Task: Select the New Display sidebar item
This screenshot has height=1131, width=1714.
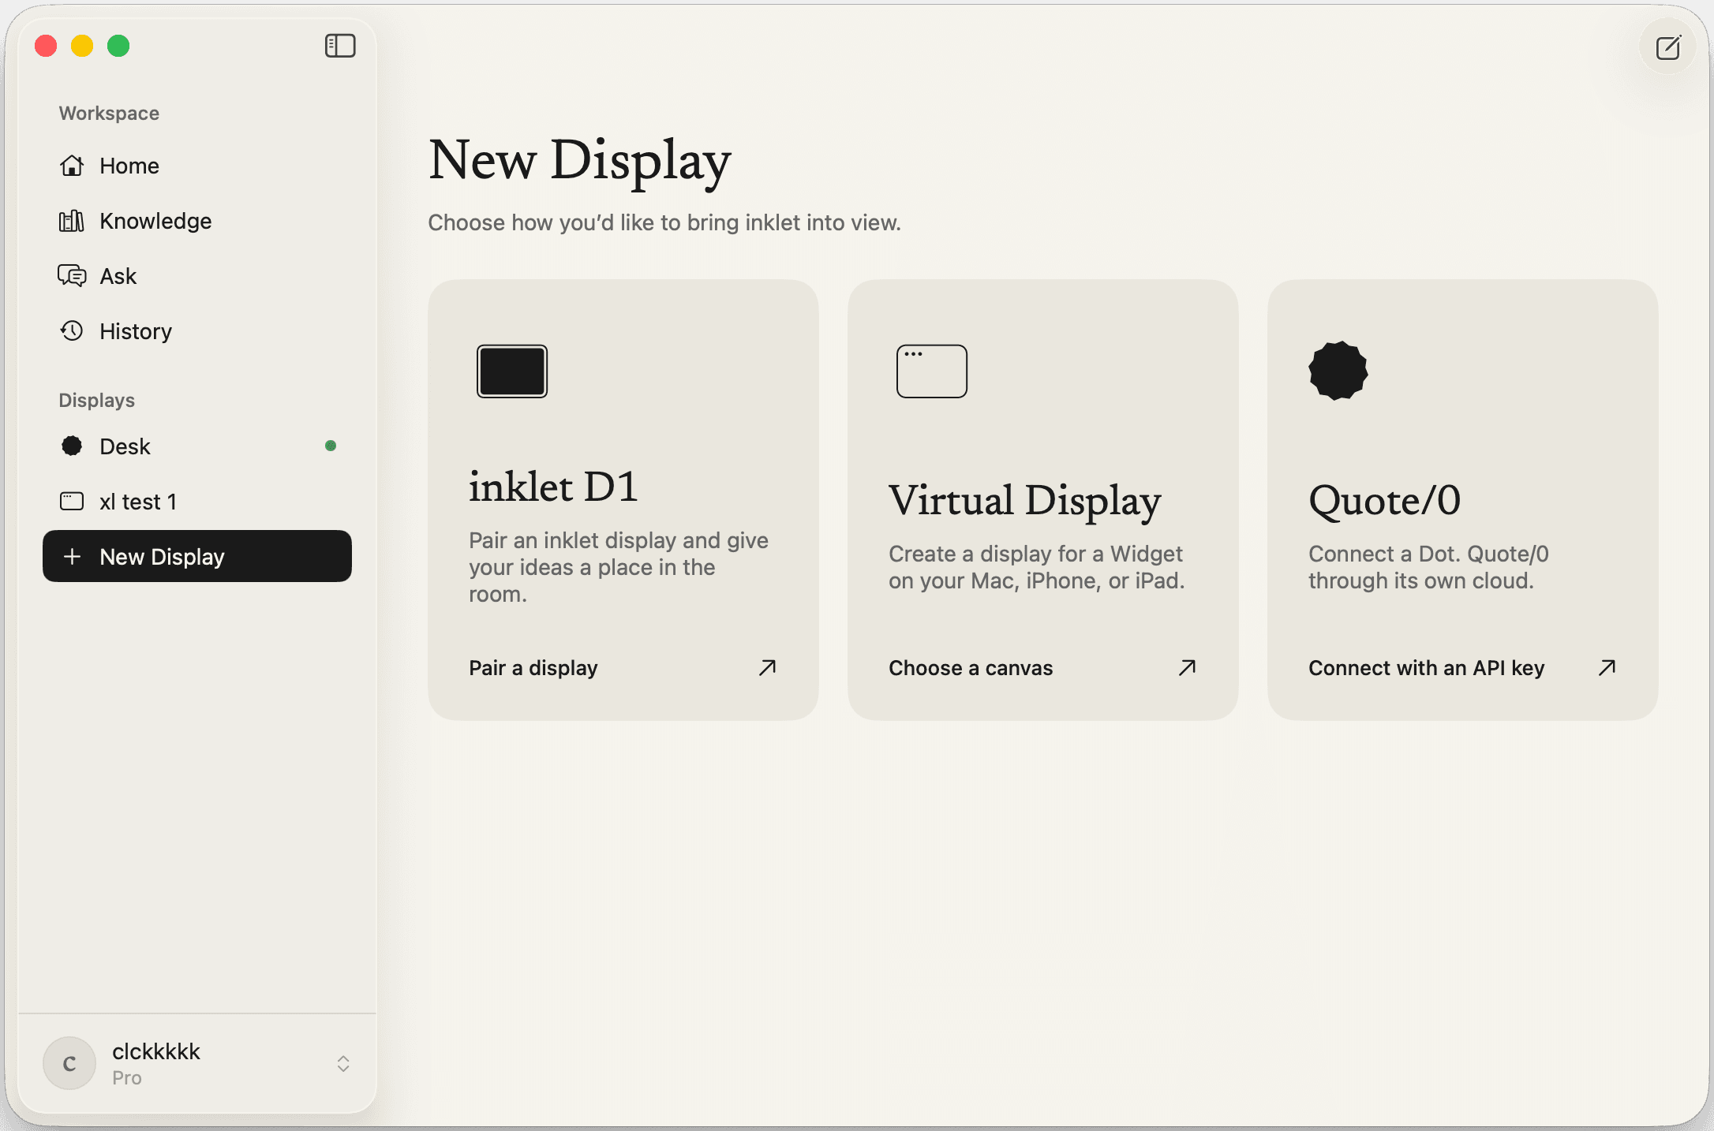Action: pyautogui.click(x=197, y=556)
